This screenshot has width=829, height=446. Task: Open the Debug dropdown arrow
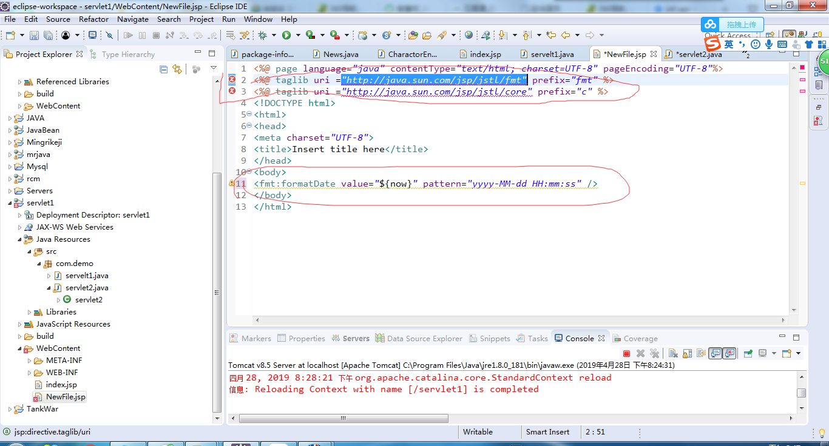coord(274,35)
